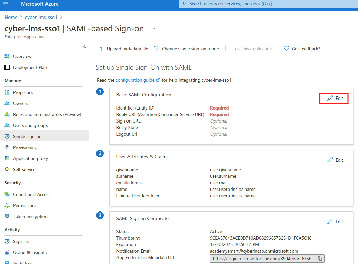Click the Notification Email address value
Image resolution: width=358 pixels, height=264 pixels.
click(x=254, y=251)
